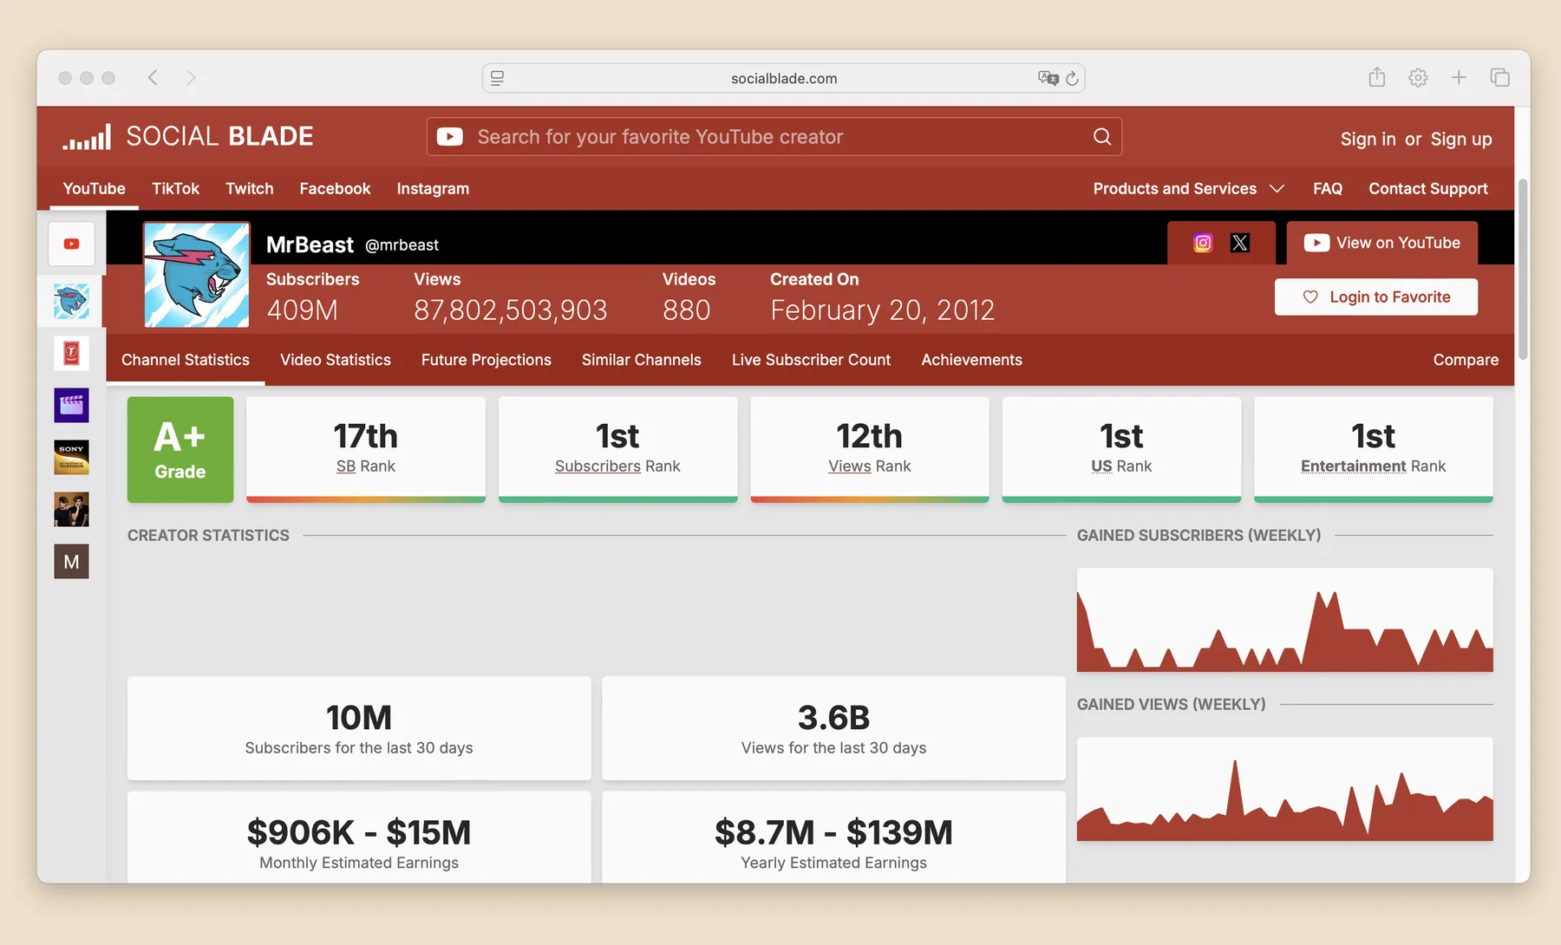Click the 12th Views Rank card
Screen dimensions: 1561x945
pyautogui.click(x=870, y=450)
